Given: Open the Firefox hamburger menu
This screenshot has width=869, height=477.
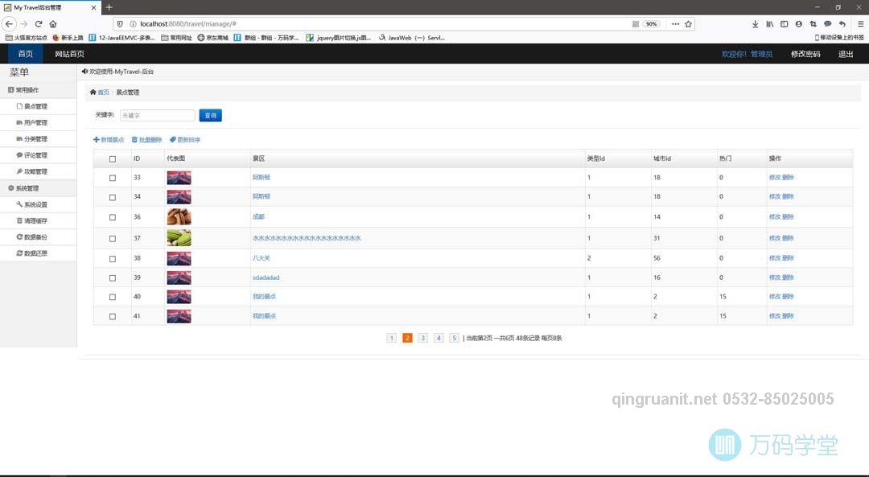Looking at the screenshot, I should 860,24.
